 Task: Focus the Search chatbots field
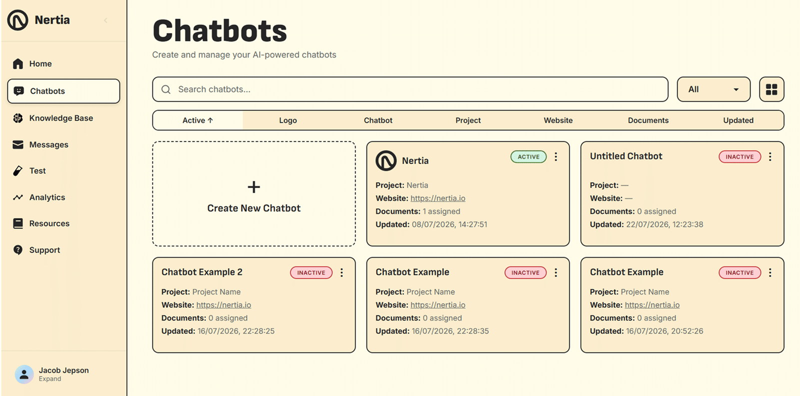point(410,89)
